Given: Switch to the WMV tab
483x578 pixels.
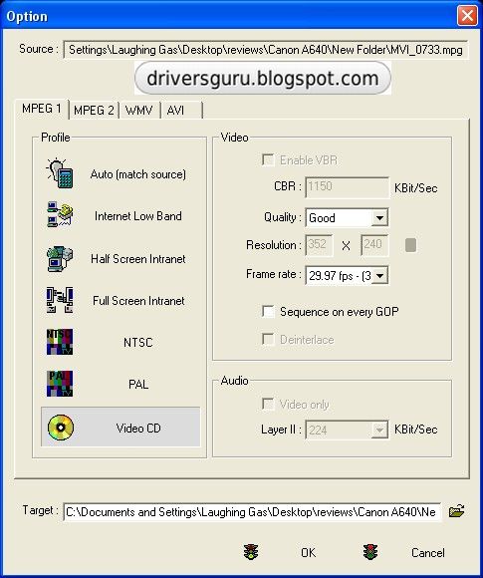Looking at the screenshot, I should point(139,111).
